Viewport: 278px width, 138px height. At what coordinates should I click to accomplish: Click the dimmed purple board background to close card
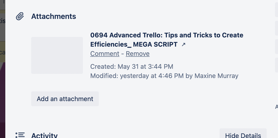tap(3, 99)
